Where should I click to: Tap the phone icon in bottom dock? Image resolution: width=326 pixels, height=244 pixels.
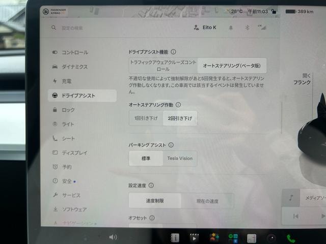pyautogui.click(x=291, y=238)
